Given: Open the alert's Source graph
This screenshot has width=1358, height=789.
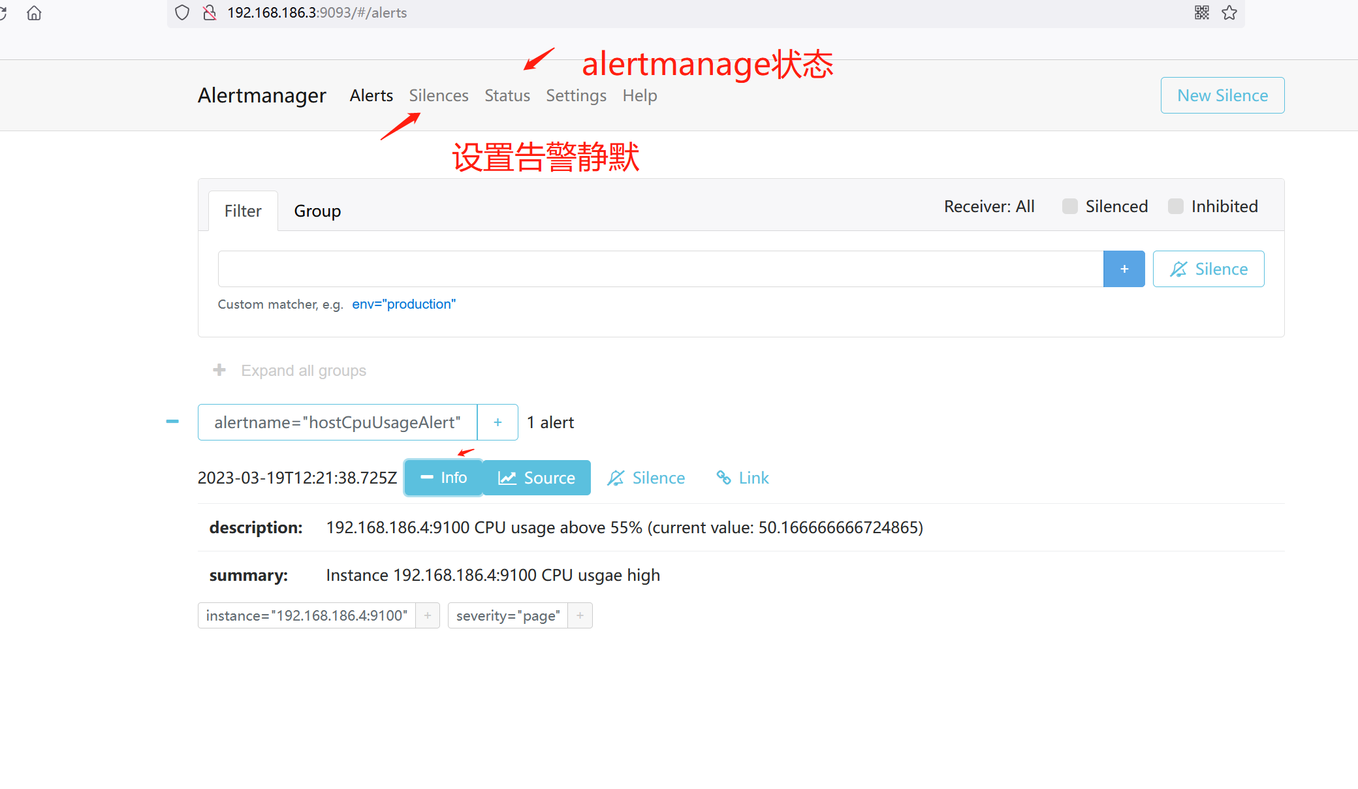Looking at the screenshot, I should click(537, 478).
